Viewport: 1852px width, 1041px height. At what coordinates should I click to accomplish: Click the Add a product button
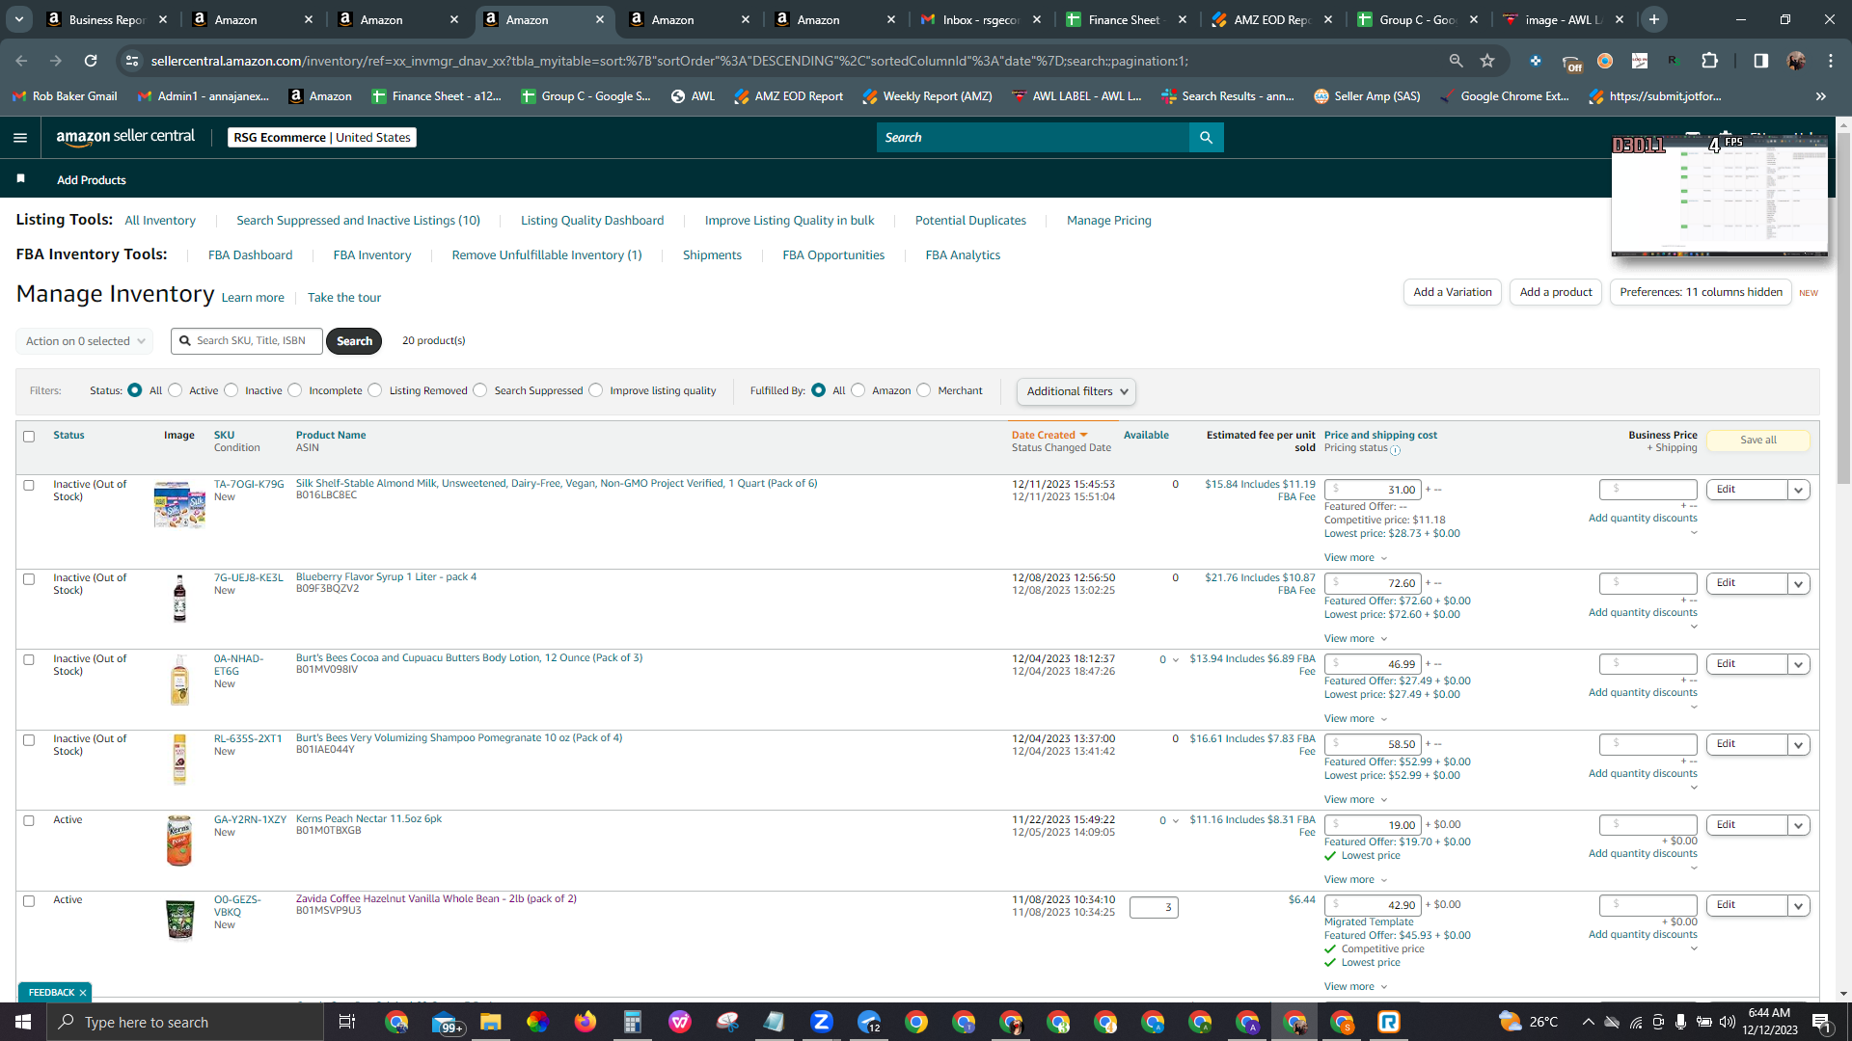pos(1556,292)
